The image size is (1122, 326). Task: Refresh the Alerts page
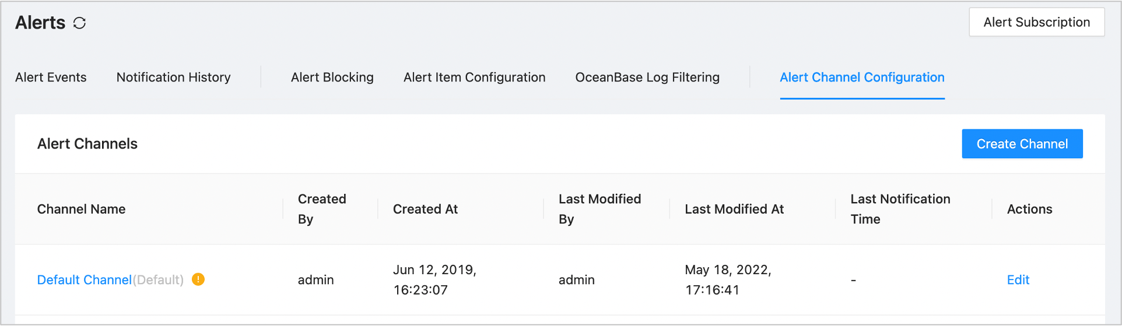(x=79, y=23)
